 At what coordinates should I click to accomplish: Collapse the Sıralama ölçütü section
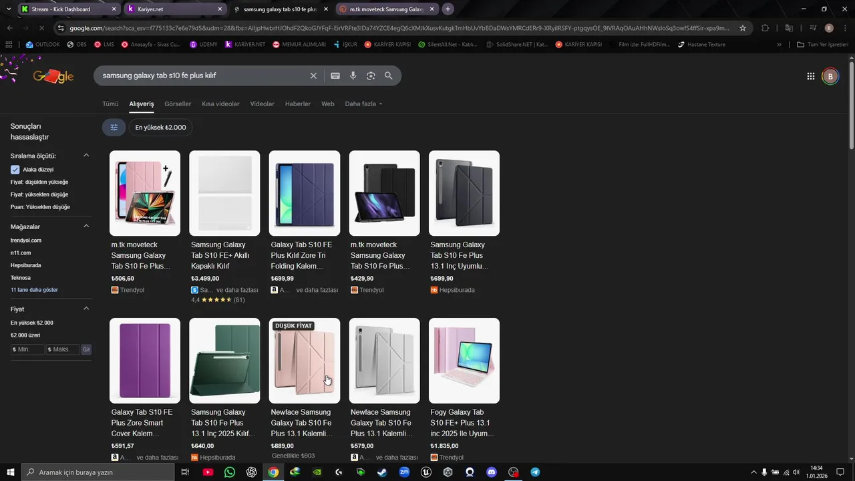click(86, 156)
